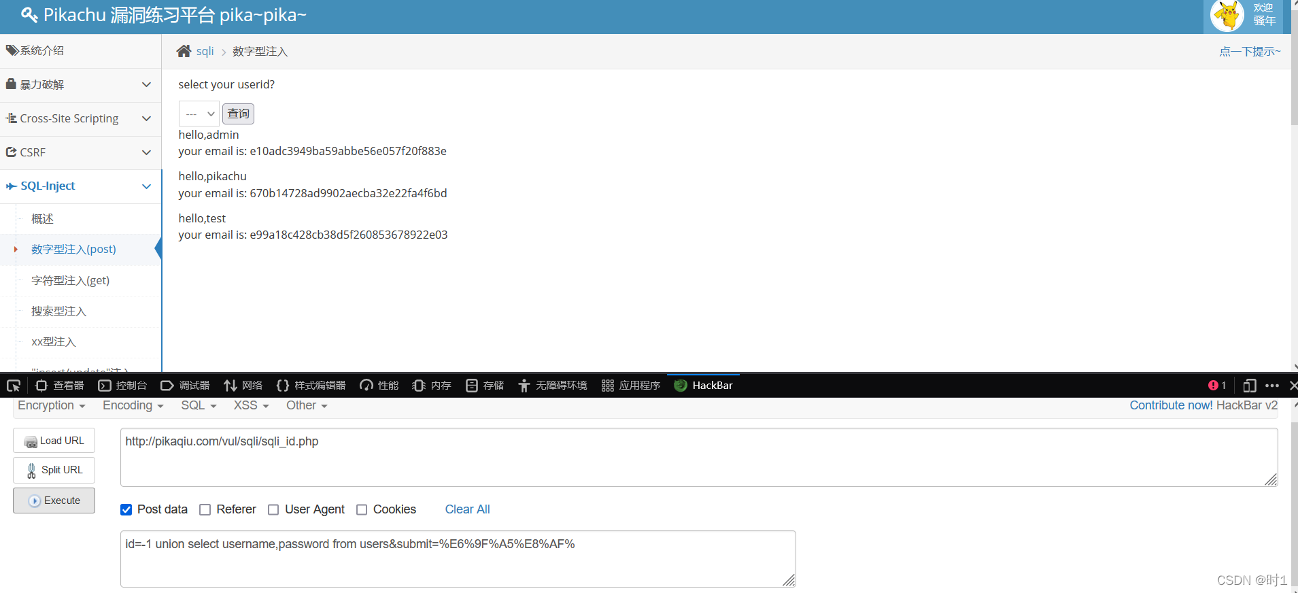
Task: Click the 网络 network arrows icon
Action: click(230, 386)
